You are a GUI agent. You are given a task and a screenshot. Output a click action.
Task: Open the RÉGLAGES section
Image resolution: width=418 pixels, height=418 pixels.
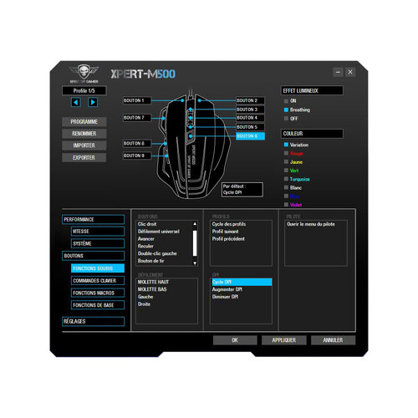(x=93, y=321)
